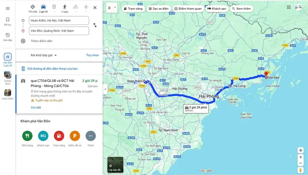Select the driving mode tab

tap(43, 7)
